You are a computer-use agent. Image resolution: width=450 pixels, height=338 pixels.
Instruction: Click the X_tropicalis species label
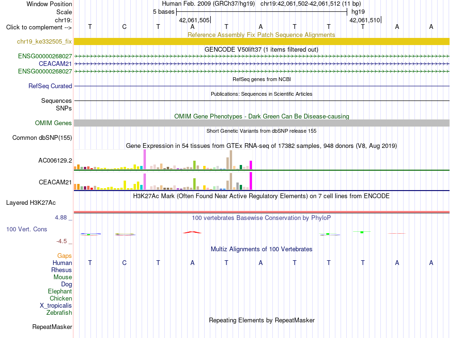pyautogui.click(x=56, y=306)
